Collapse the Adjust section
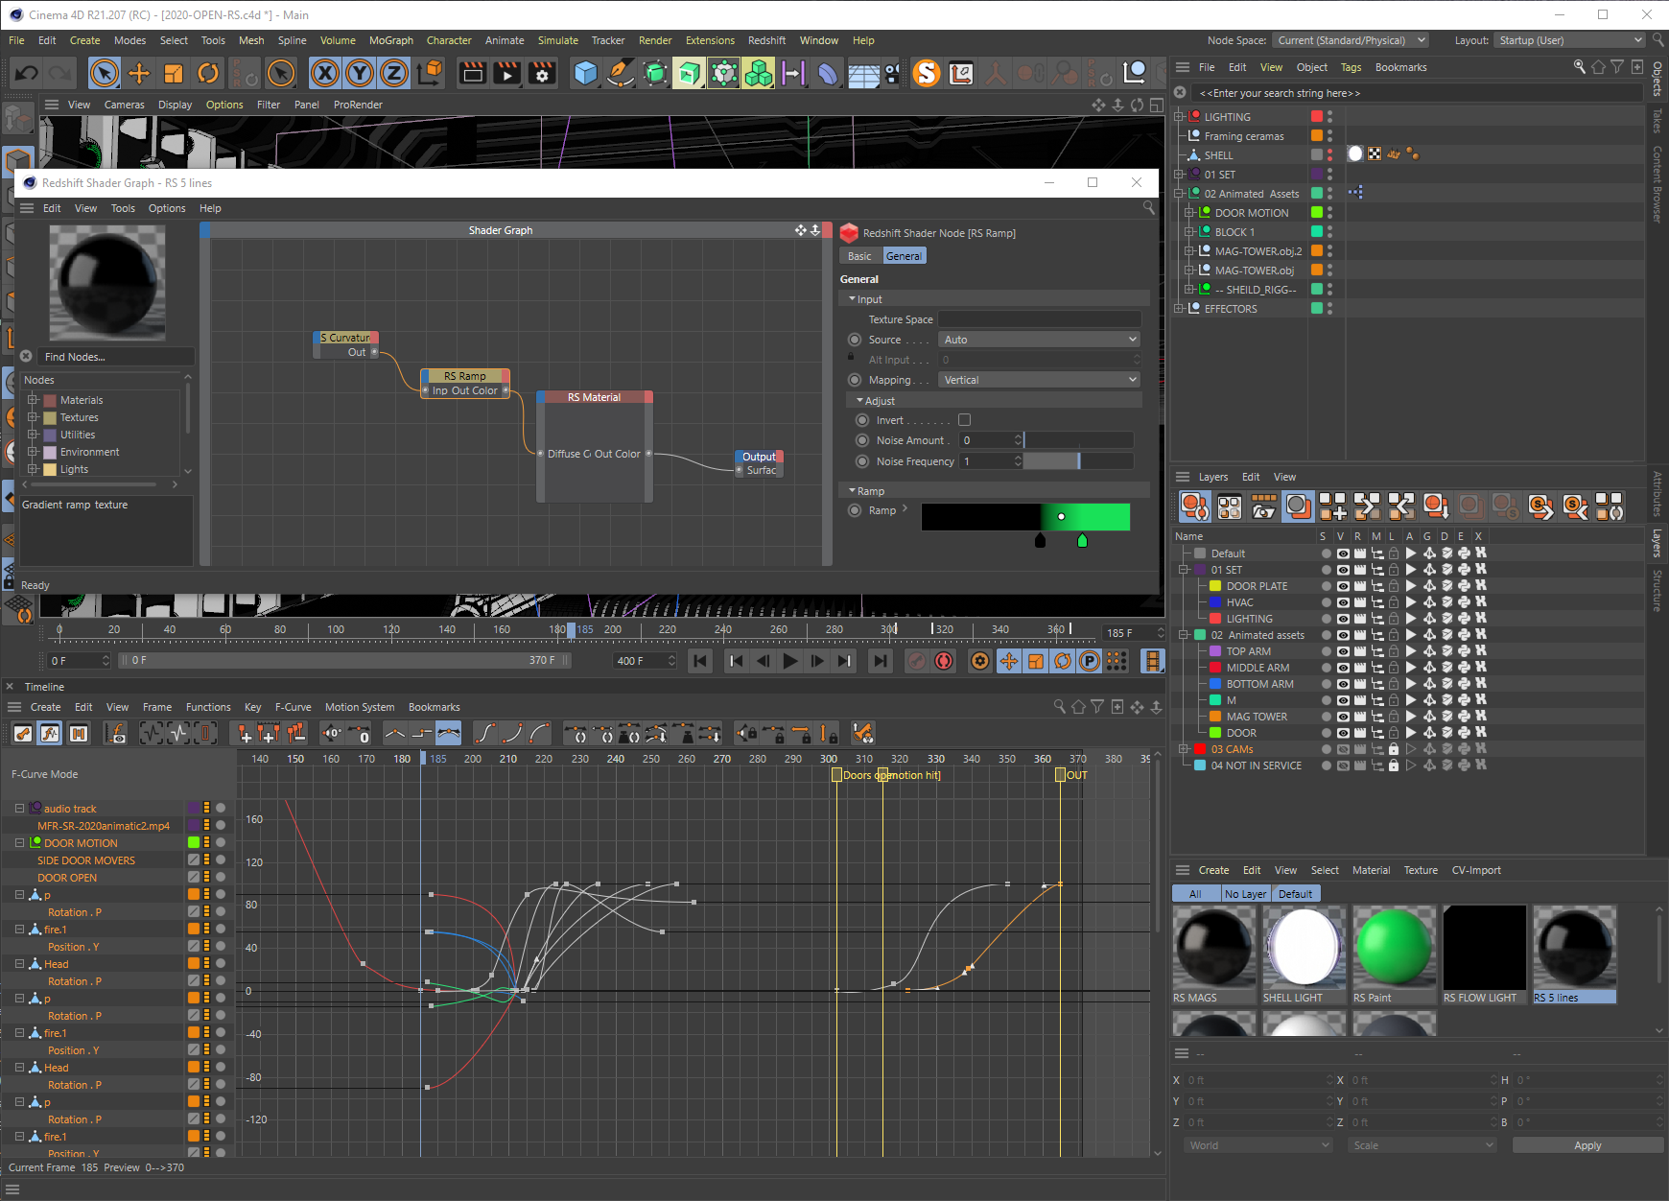The width and height of the screenshot is (1669, 1201). pyautogui.click(x=859, y=401)
